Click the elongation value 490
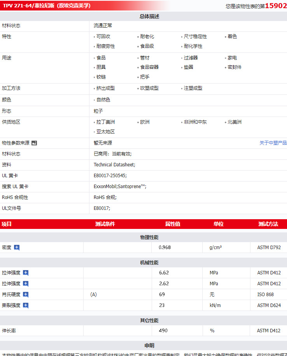This screenshot has height=356, width=287. [x=163, y=331]
